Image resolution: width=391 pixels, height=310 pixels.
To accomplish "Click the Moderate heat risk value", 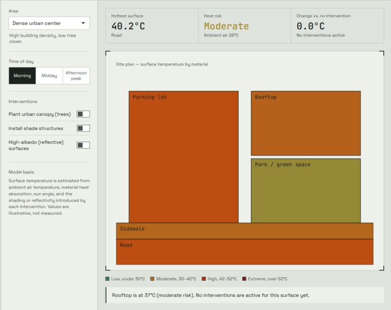I will [x=226, y=26].
